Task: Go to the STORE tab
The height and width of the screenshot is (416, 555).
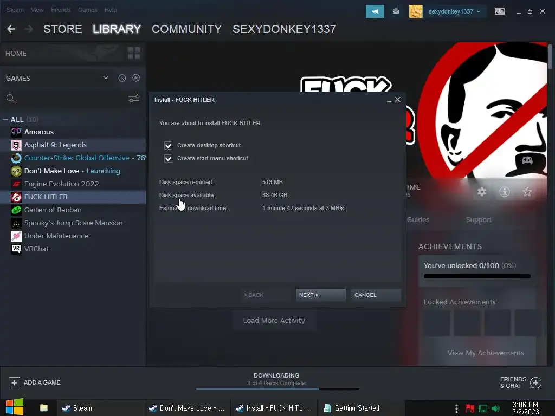Action: point(63,29)
